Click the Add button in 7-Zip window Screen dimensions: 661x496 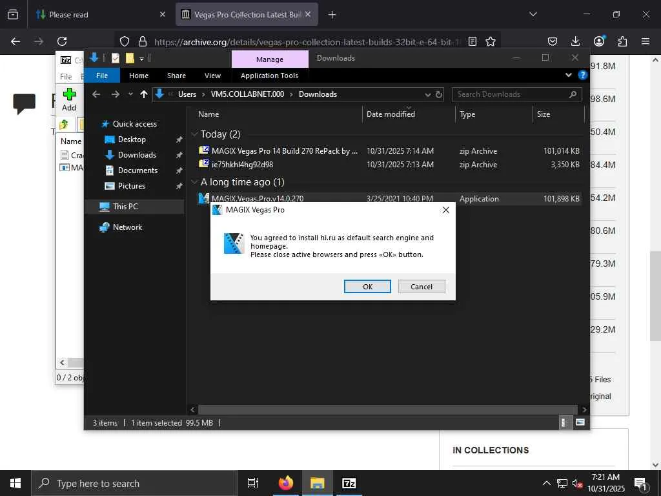pos(69,100)
